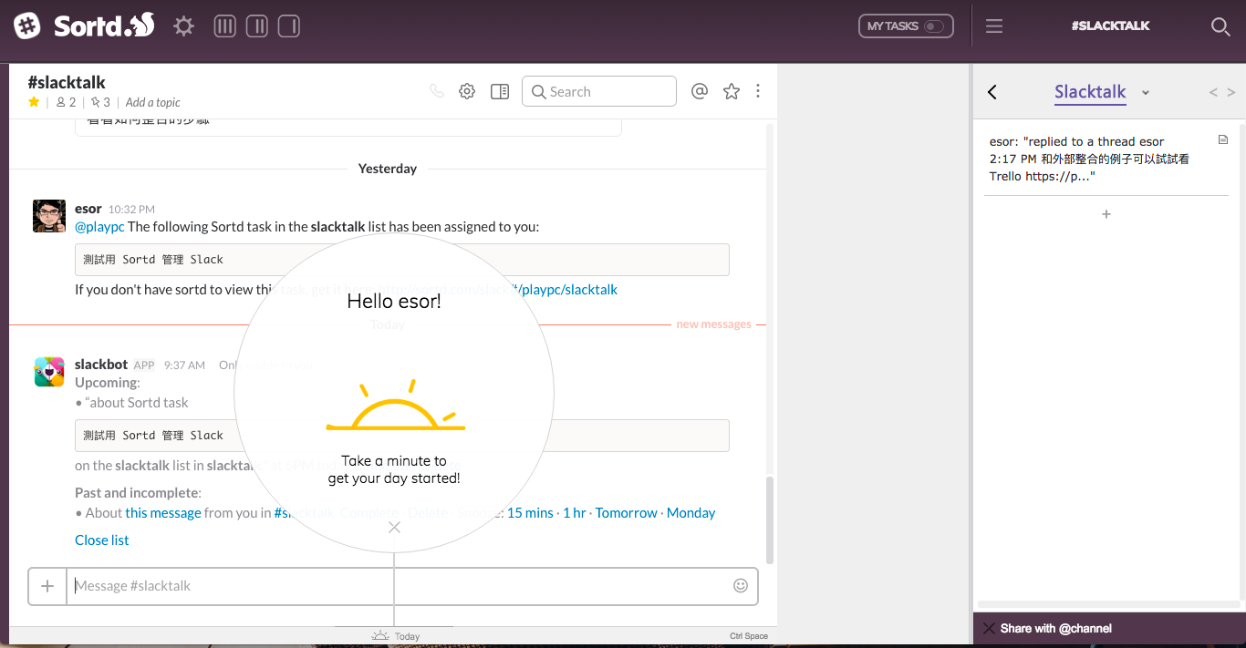This screenshot has width=1246, height=648.
Task: Click the new messages marker label
Action: pos(714,324)
